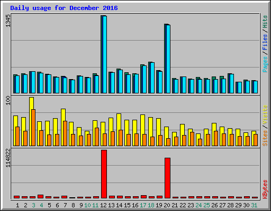Click the tallest yellow visits bar on day 3

(31, 121)
